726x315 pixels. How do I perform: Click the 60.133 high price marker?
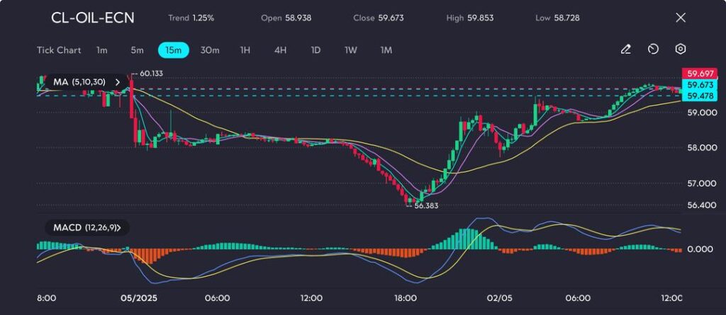coord(151,74)
